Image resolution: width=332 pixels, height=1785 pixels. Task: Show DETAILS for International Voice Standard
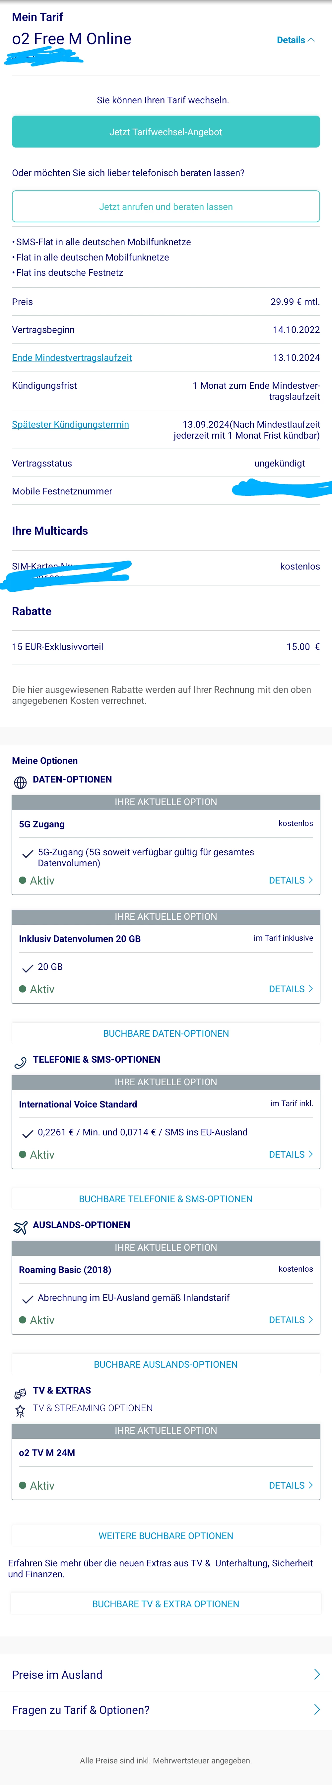point(291,1154)
